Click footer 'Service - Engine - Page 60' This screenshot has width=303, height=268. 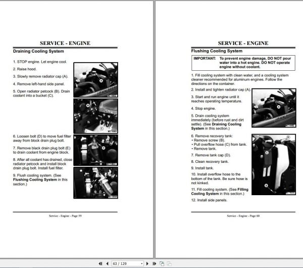click(243, 216)
